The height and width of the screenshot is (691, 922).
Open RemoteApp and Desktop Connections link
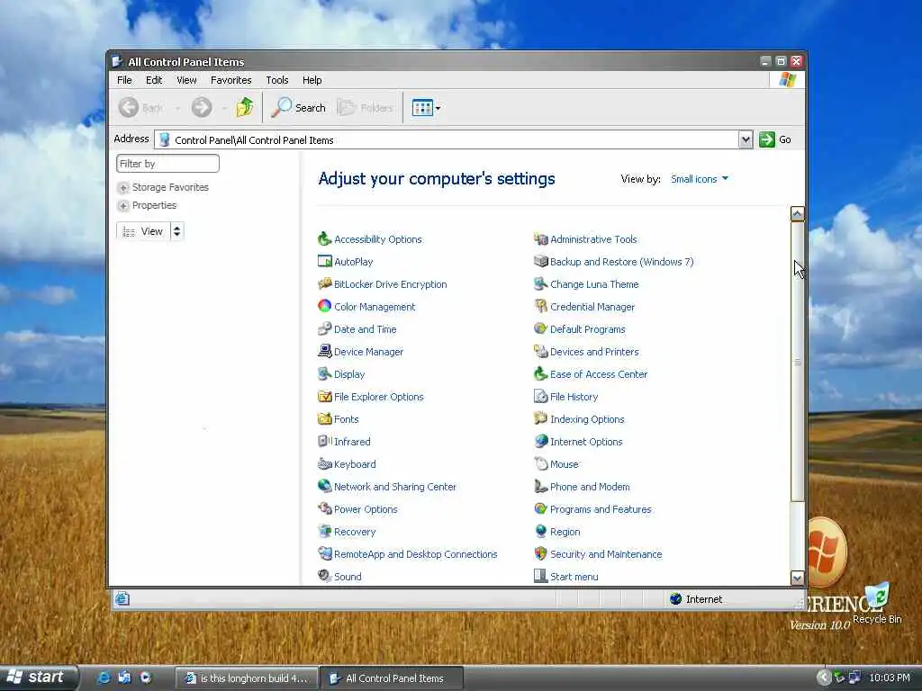pos(415,554)
